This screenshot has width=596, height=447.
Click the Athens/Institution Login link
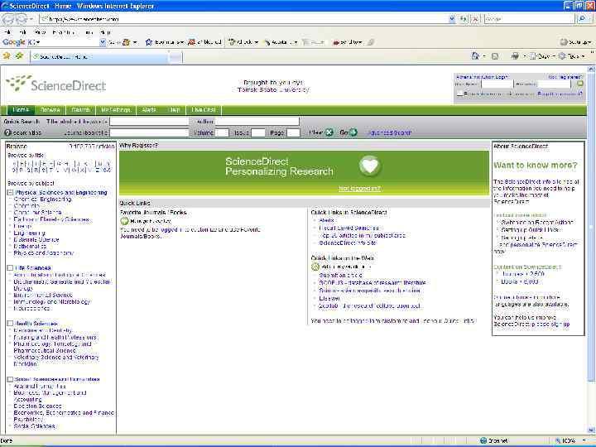coord(482,77)
